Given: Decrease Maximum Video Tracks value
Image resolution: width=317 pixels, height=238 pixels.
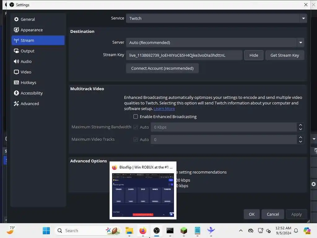Looking at the screenshot, I should click(x=300, y=142).
